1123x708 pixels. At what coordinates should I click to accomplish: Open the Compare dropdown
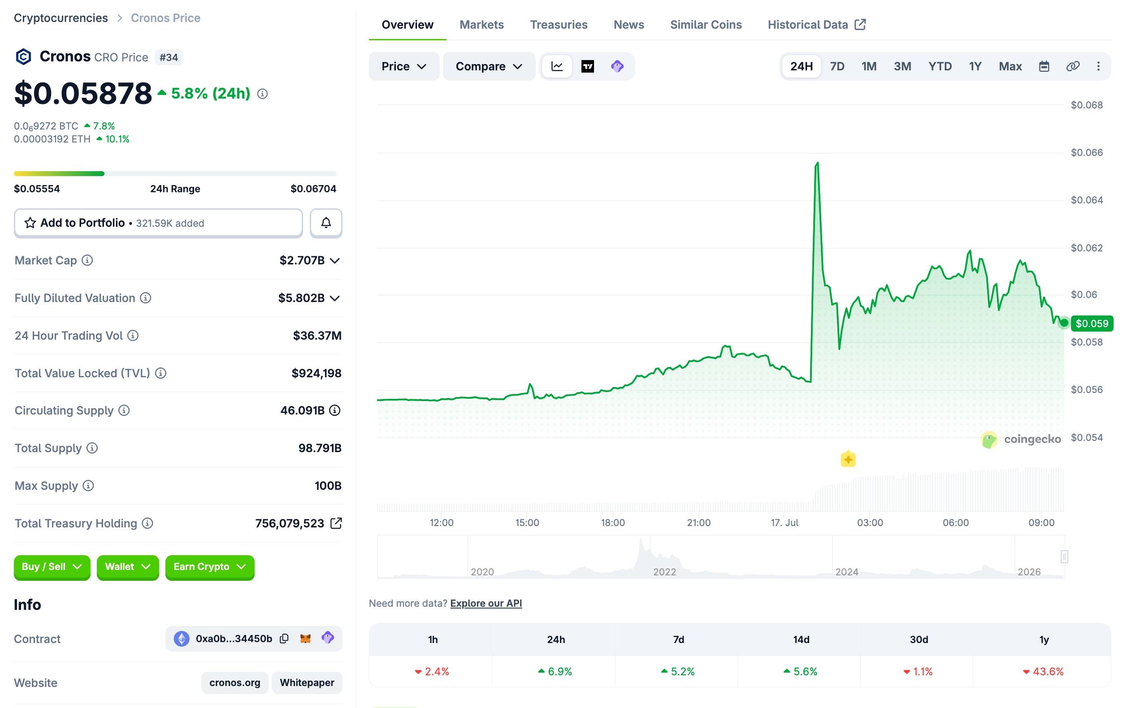pyautogui.click(x=489, y=66)
